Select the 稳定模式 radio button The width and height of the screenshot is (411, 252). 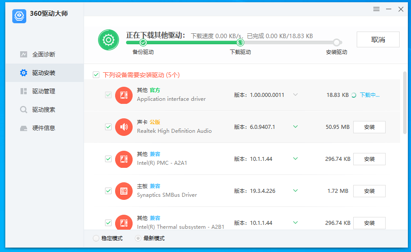(96, 238)
